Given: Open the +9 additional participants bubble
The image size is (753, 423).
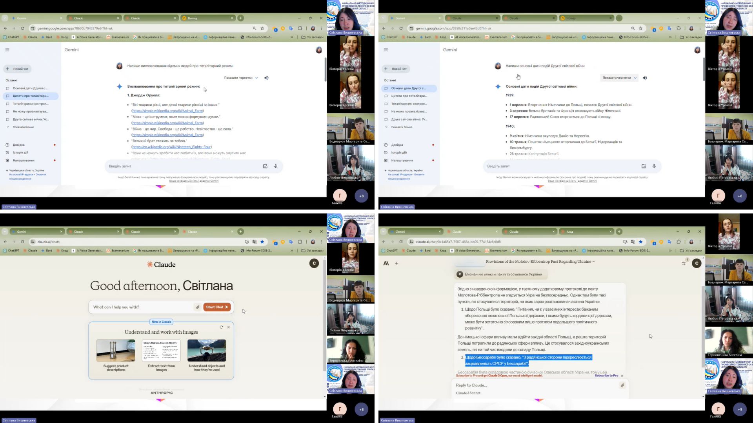Looking at the screenshot, I should tap(740, 409).
